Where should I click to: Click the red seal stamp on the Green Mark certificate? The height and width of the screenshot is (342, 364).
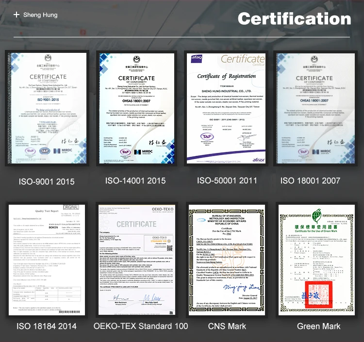[x=318, y=294]
